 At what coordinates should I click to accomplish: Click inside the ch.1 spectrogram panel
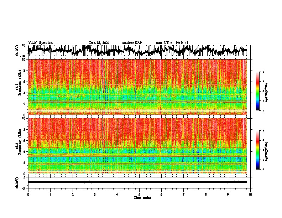[137, 87]
